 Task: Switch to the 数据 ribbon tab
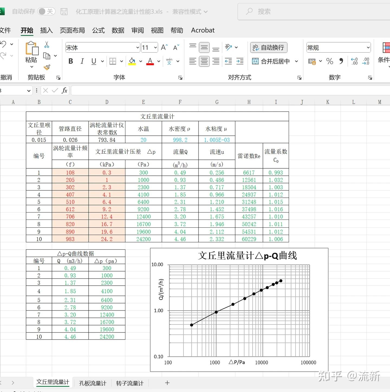coord(118,30)
